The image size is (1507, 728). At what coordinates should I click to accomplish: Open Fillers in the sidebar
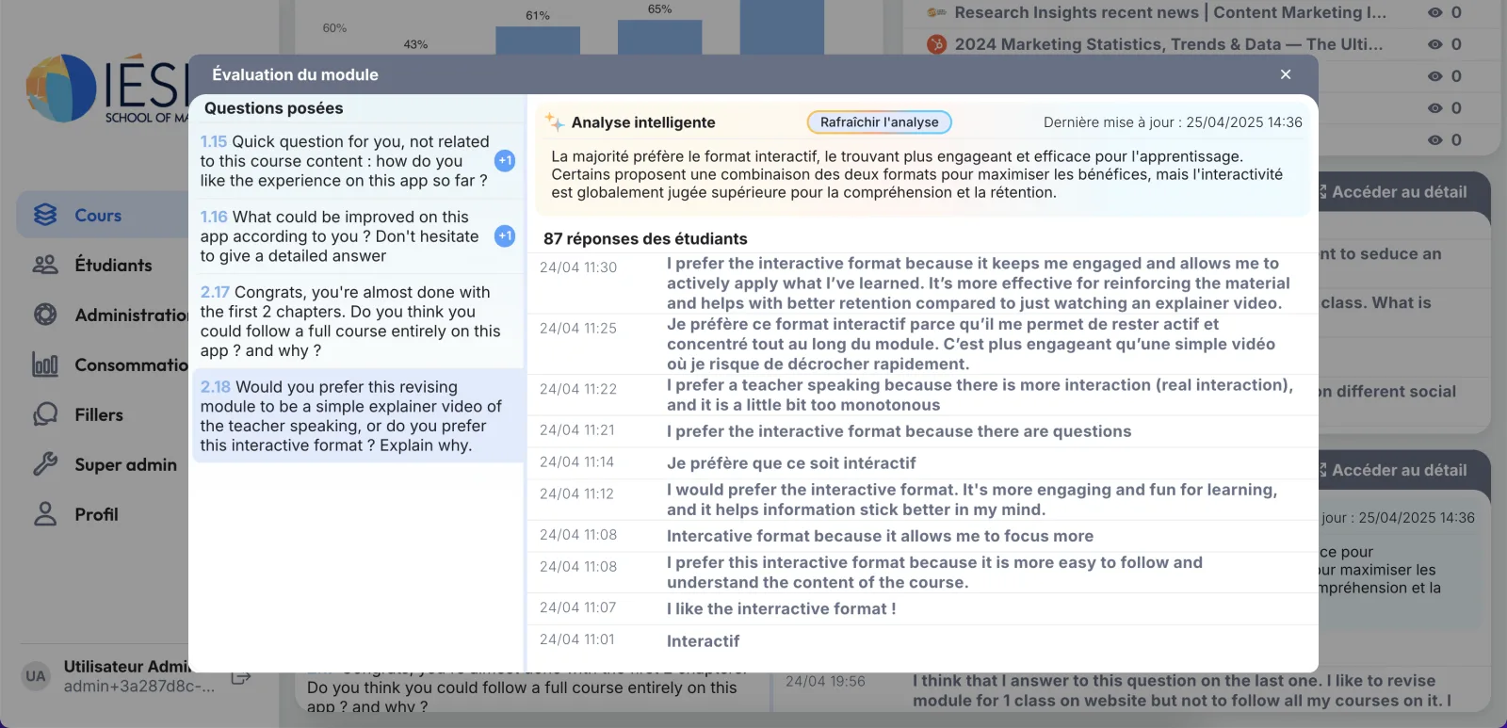click(x=103, y=415)
